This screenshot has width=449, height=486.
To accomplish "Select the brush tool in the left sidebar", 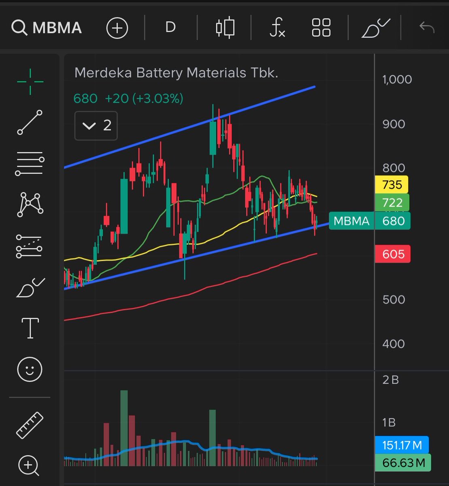I will [30, 288].
